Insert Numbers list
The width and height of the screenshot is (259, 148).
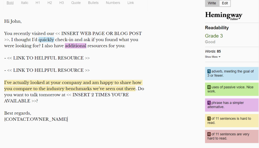[113, 3]
